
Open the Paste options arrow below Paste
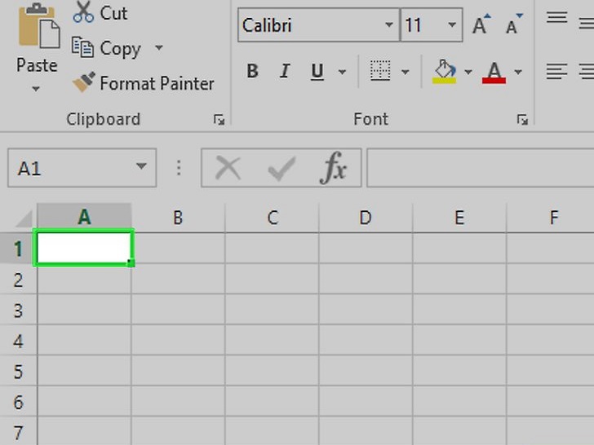[x=36, y=90]
